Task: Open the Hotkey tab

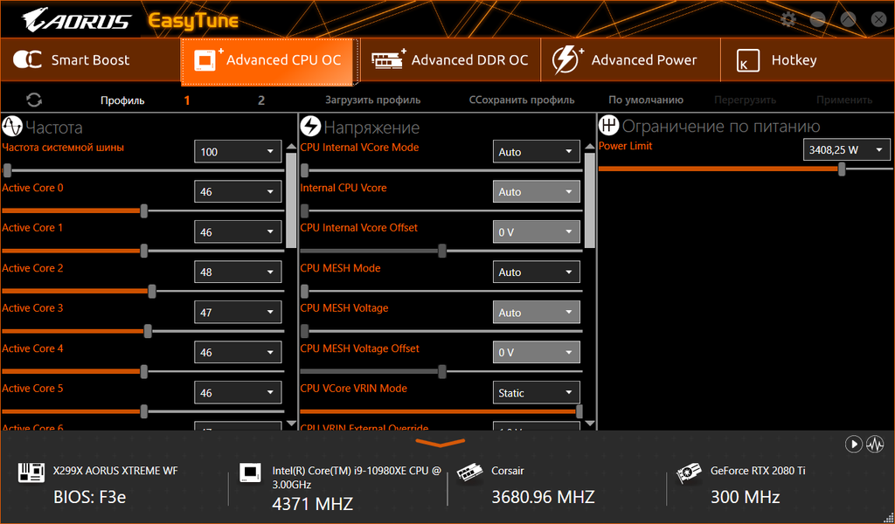Action: [807, 60]
